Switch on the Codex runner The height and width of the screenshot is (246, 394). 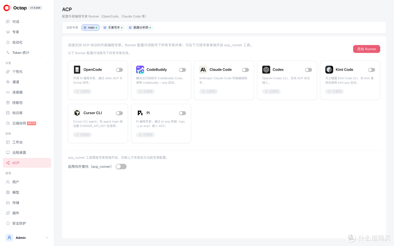click(x=309, y=70)
